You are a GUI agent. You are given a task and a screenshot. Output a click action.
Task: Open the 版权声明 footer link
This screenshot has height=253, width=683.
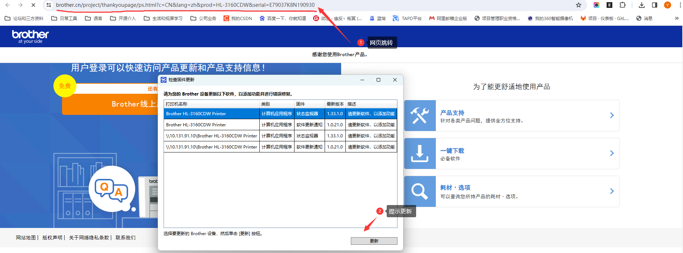(52, 238)
